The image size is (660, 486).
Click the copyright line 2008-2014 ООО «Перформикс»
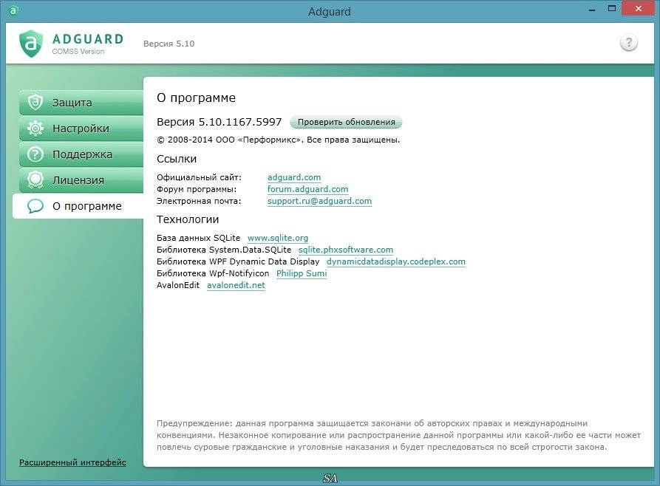point(278,140)
